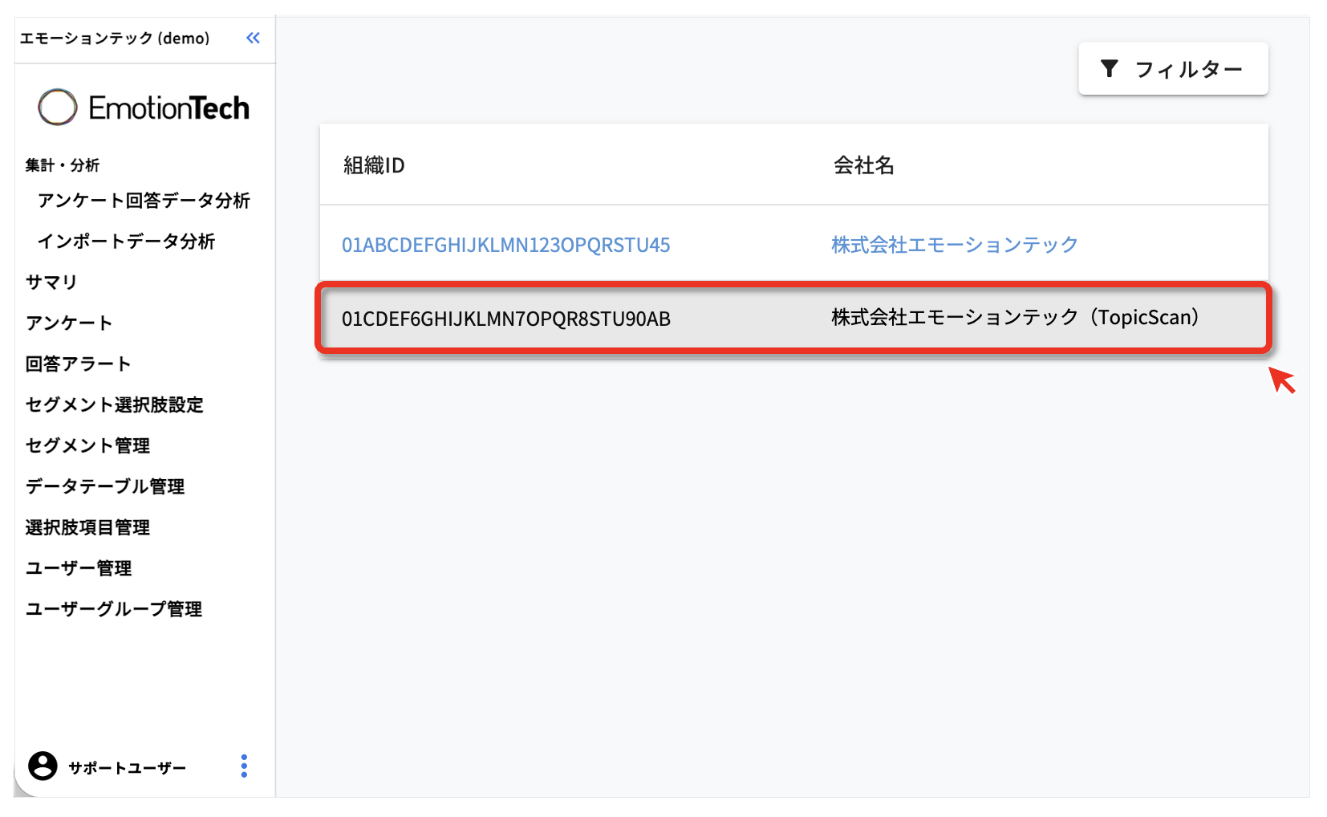The height and width of the screenshot is (817, 1327).
Task: Open the アンケート menu item
Action: (x=69, y=323)
